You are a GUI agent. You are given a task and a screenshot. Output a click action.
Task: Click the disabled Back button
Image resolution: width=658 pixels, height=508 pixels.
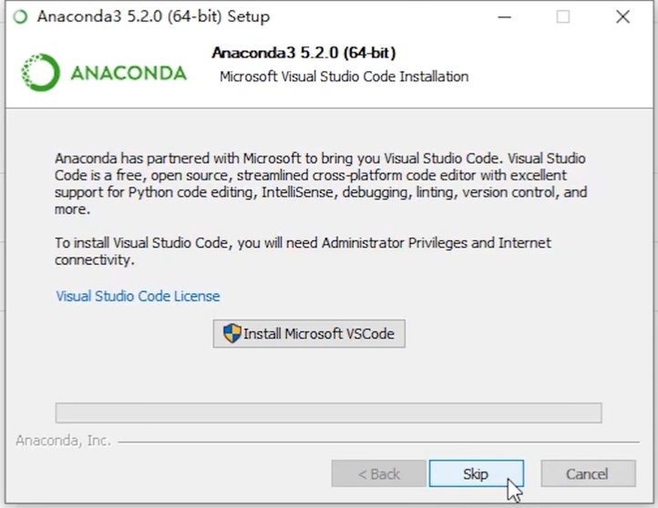pyautogui.click(x=379, y=473)
